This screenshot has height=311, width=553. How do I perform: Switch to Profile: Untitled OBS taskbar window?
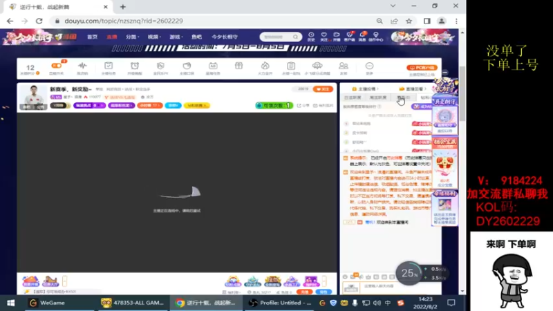coord(280,303)
